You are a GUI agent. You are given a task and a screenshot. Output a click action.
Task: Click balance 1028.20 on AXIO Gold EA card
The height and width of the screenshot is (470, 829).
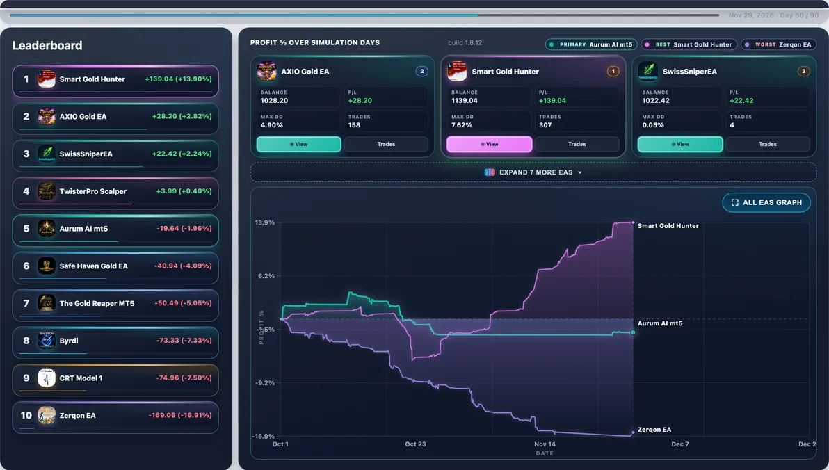(274, 100)
